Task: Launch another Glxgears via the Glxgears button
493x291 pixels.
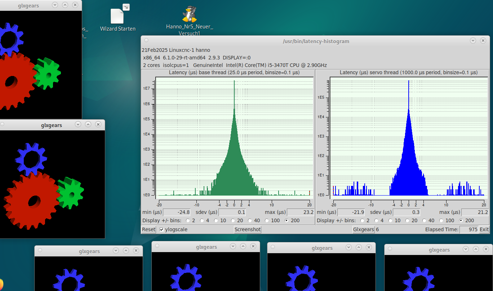Action: coord(364,229)
